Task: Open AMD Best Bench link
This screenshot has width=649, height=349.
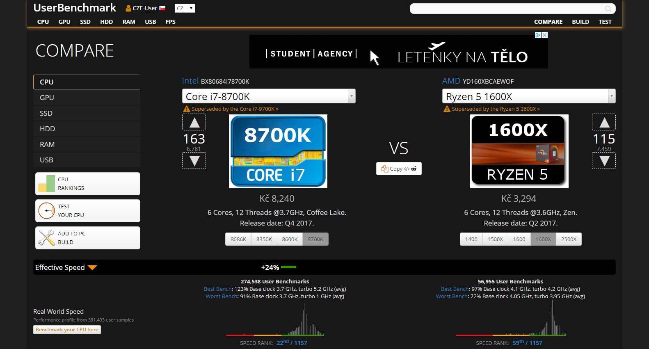Action: [455, 289]
